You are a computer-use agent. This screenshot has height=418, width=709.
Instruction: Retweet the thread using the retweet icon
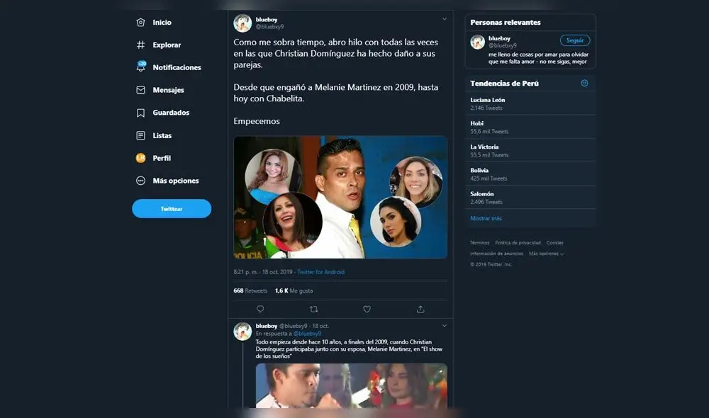313,309
